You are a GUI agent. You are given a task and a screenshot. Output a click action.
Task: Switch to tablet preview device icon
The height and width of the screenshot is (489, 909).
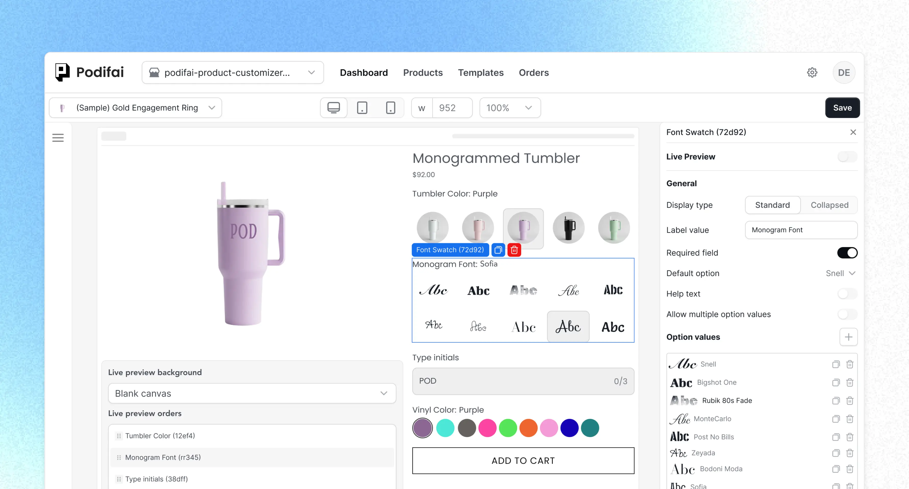tap(362, 108)
